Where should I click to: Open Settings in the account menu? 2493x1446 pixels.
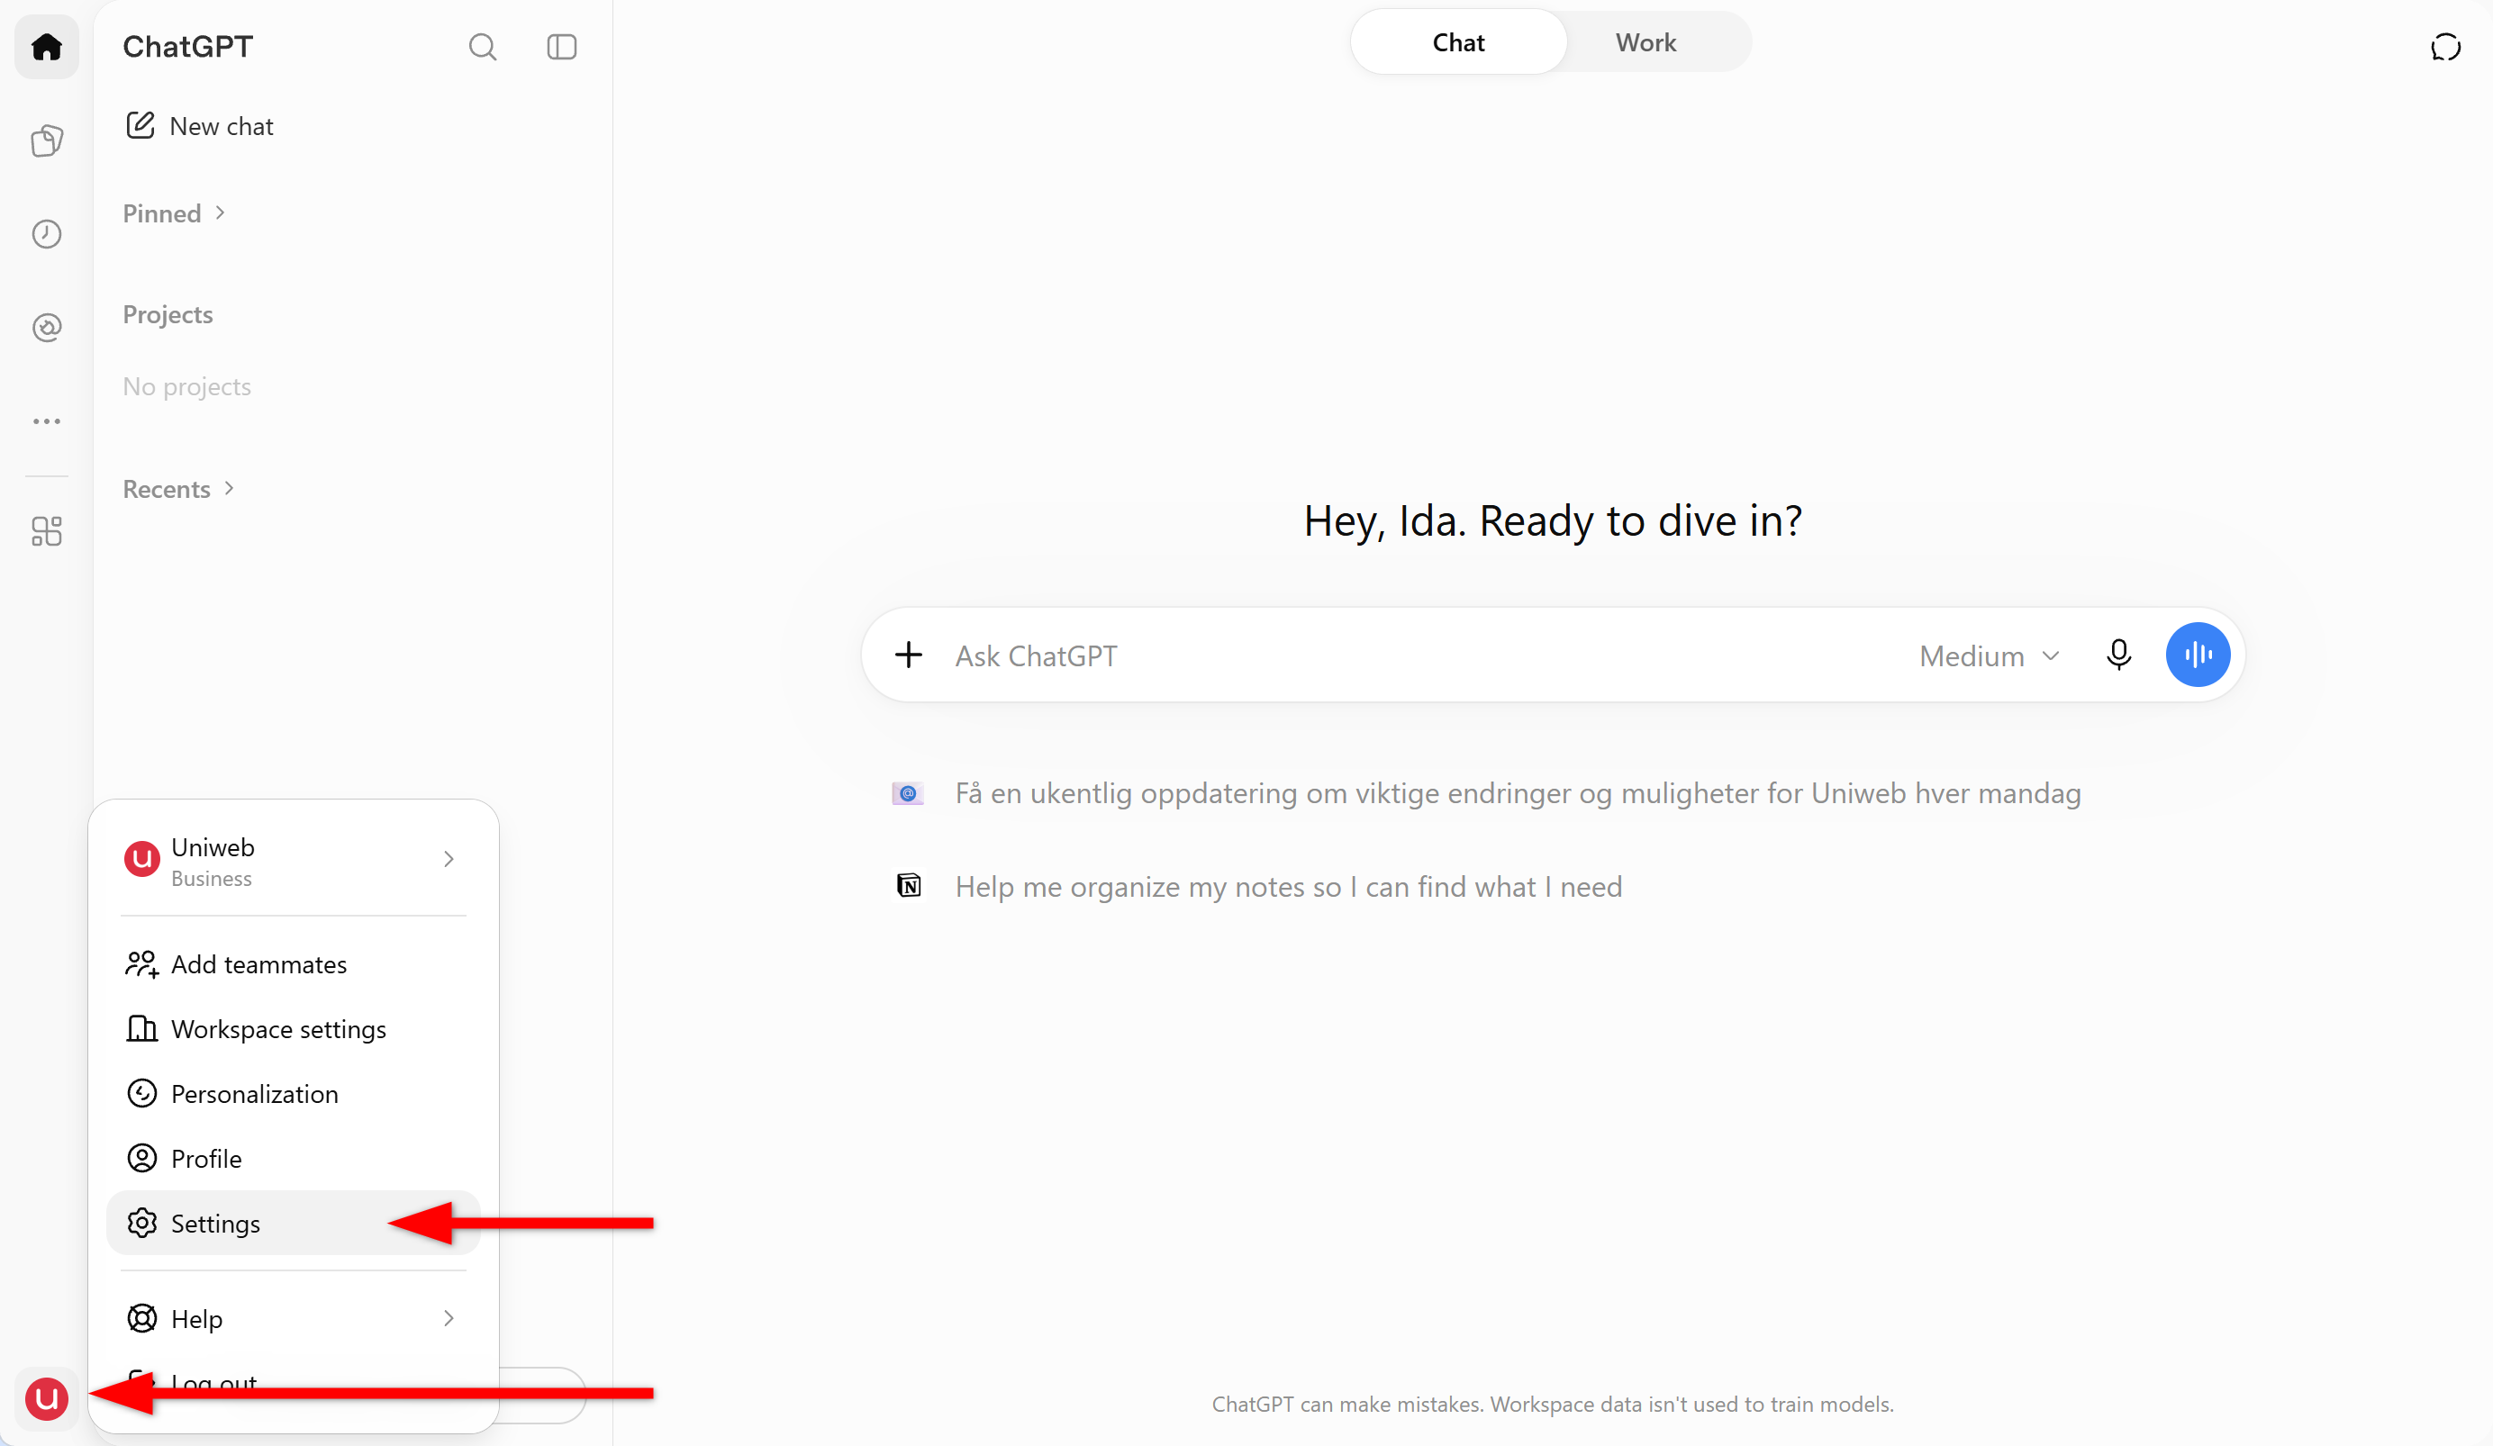(293, 1224)
